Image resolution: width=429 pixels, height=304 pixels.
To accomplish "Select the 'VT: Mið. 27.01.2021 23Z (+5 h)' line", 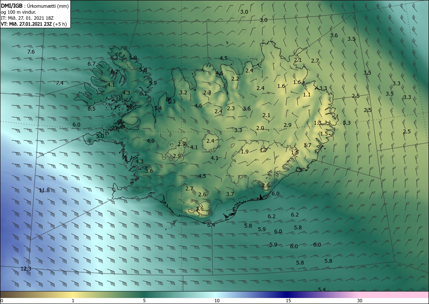I will (x=34, y=24).
